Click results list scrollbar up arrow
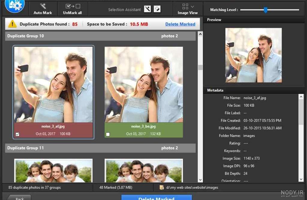 pyautogui.click(x=200, y=34)
